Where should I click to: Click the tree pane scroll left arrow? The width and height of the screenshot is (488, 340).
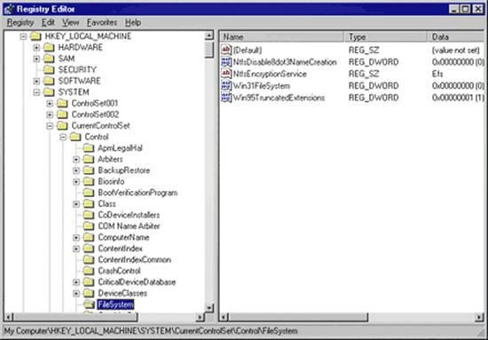click(x=8, y=317)
